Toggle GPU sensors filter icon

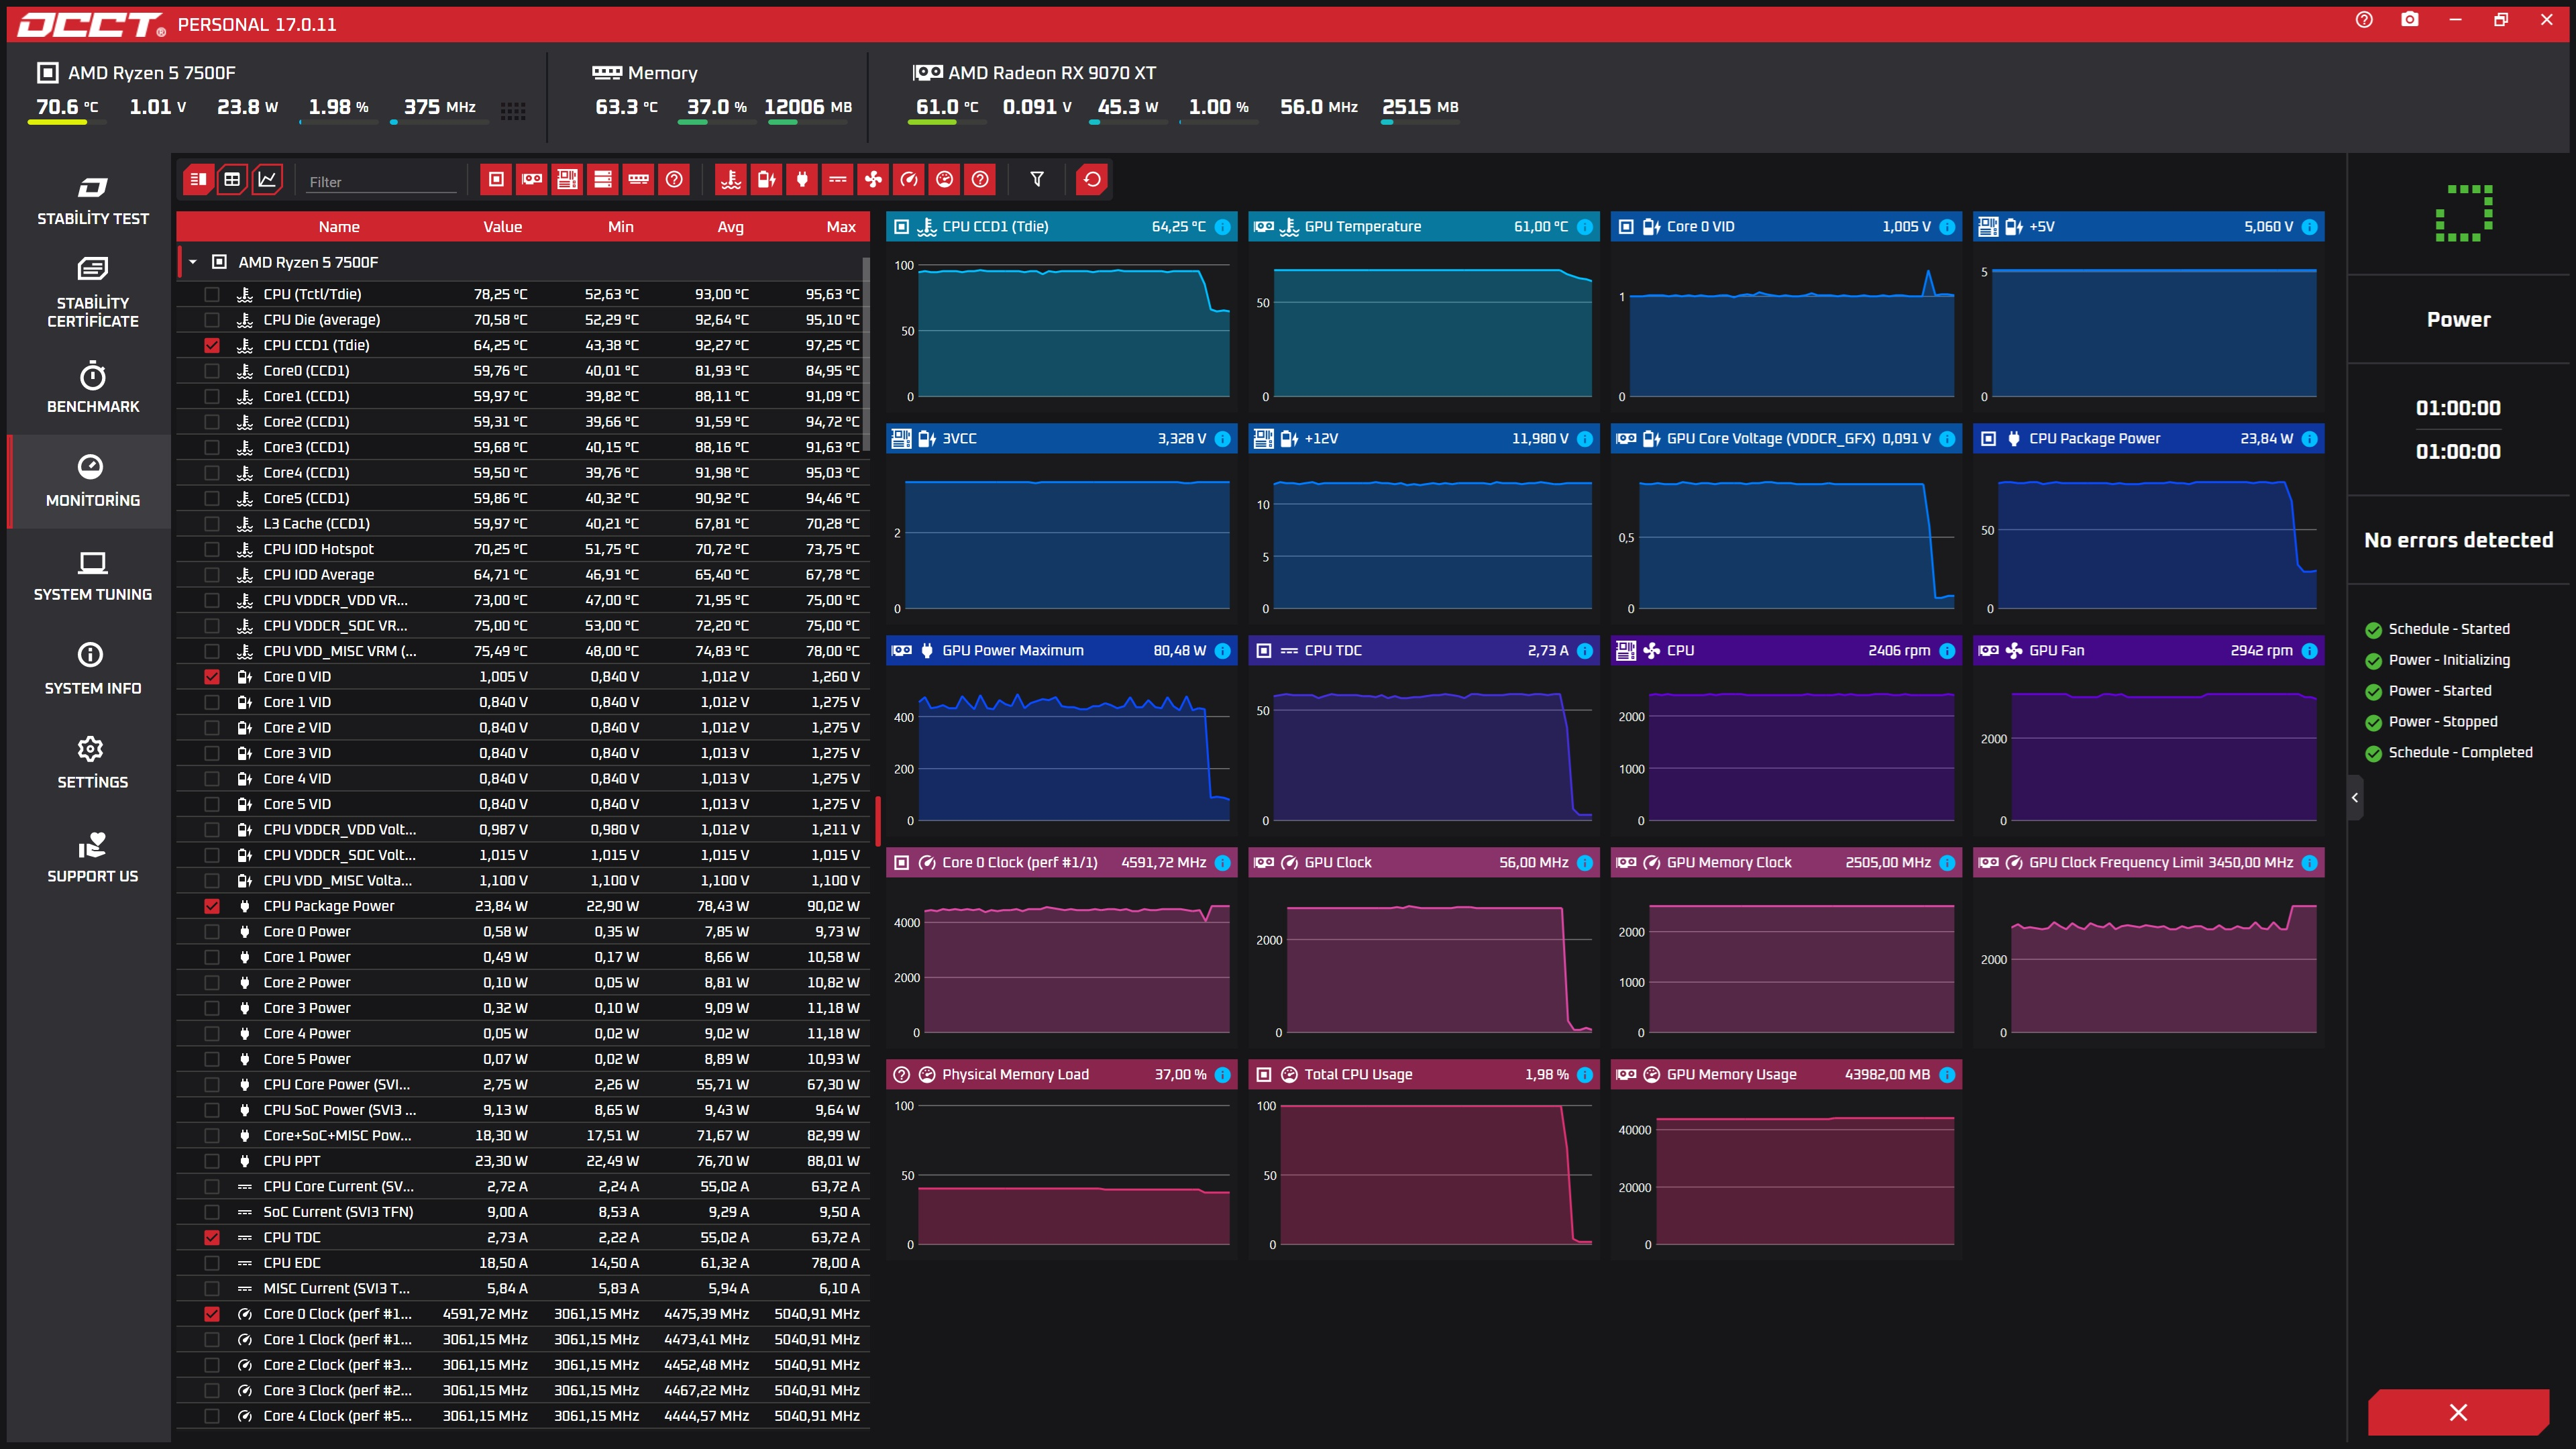pos(532,180)
